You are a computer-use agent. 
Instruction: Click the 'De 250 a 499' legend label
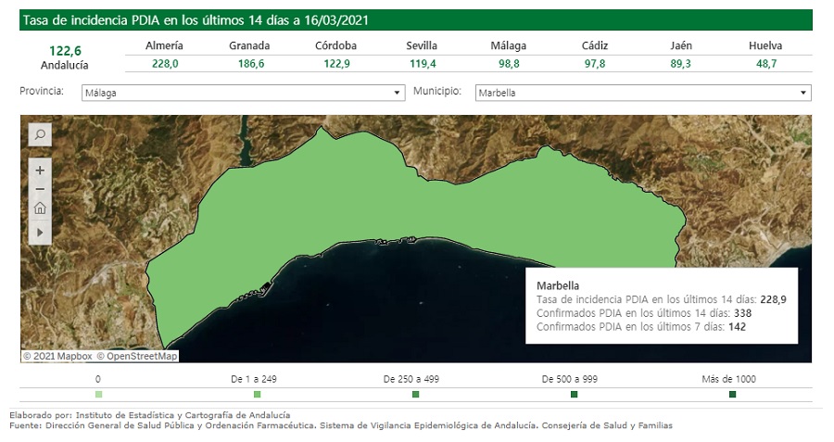[411, 379]
